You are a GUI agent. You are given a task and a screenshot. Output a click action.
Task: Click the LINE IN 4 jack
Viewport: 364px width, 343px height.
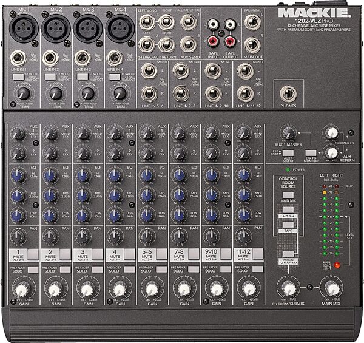point(115,58)
